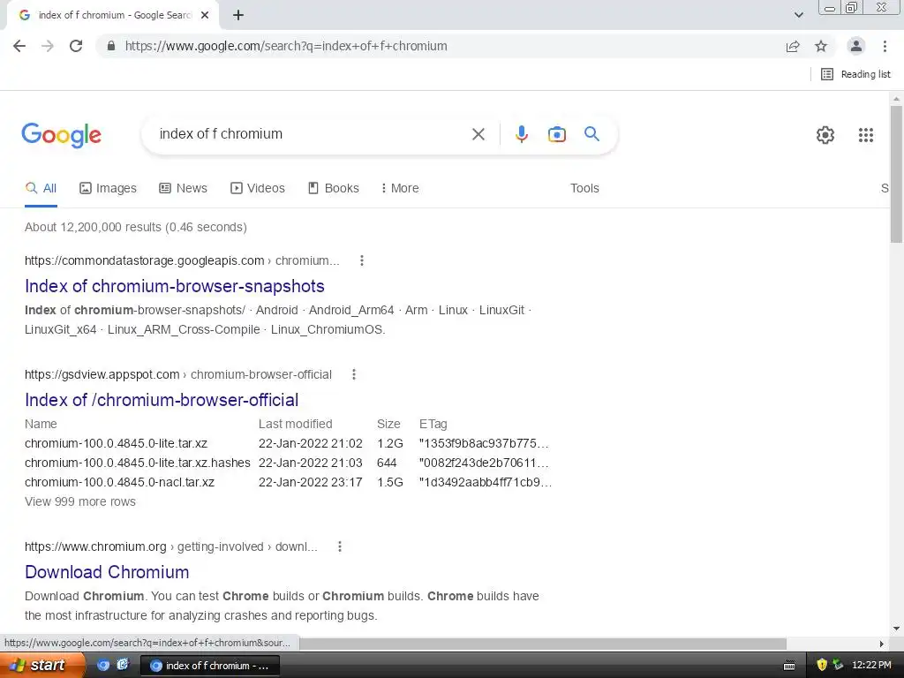Search by image camera icon
The height and width of the screenshot is (678, 904).
556,134
